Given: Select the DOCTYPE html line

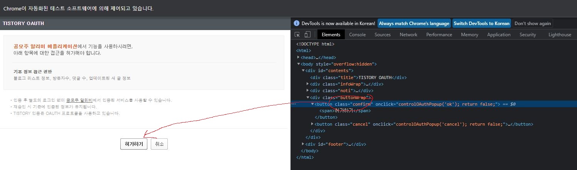Looking at the screenshot, I should pos(315,44).
